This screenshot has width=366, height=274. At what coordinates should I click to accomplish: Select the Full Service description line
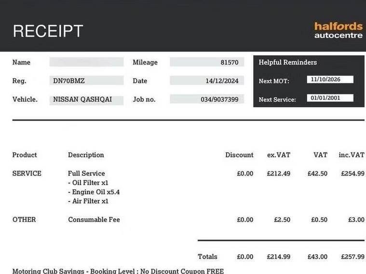click(86, 173)
